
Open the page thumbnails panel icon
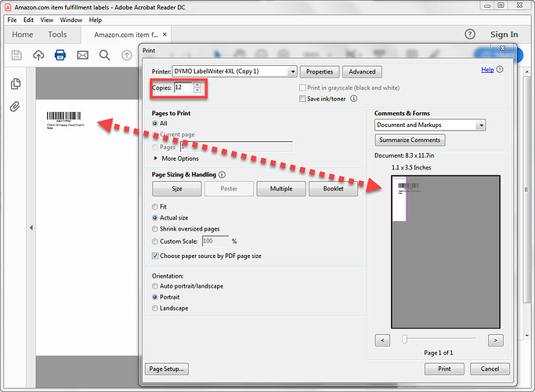(x=16, y=84)
